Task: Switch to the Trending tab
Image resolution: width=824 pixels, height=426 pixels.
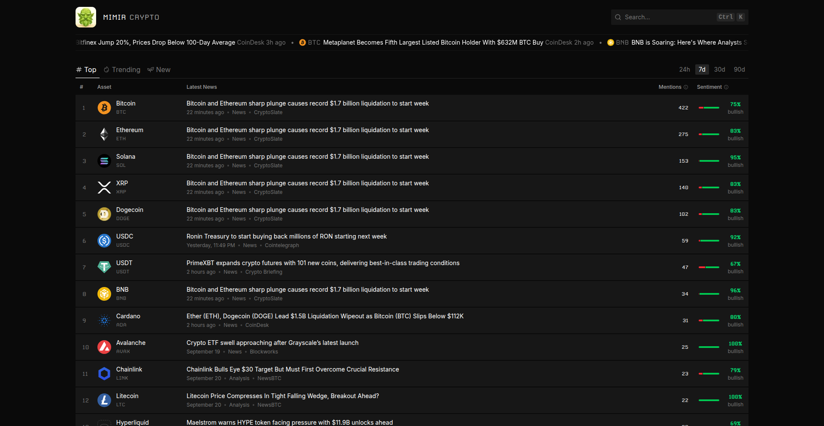Action: [122, 69]
